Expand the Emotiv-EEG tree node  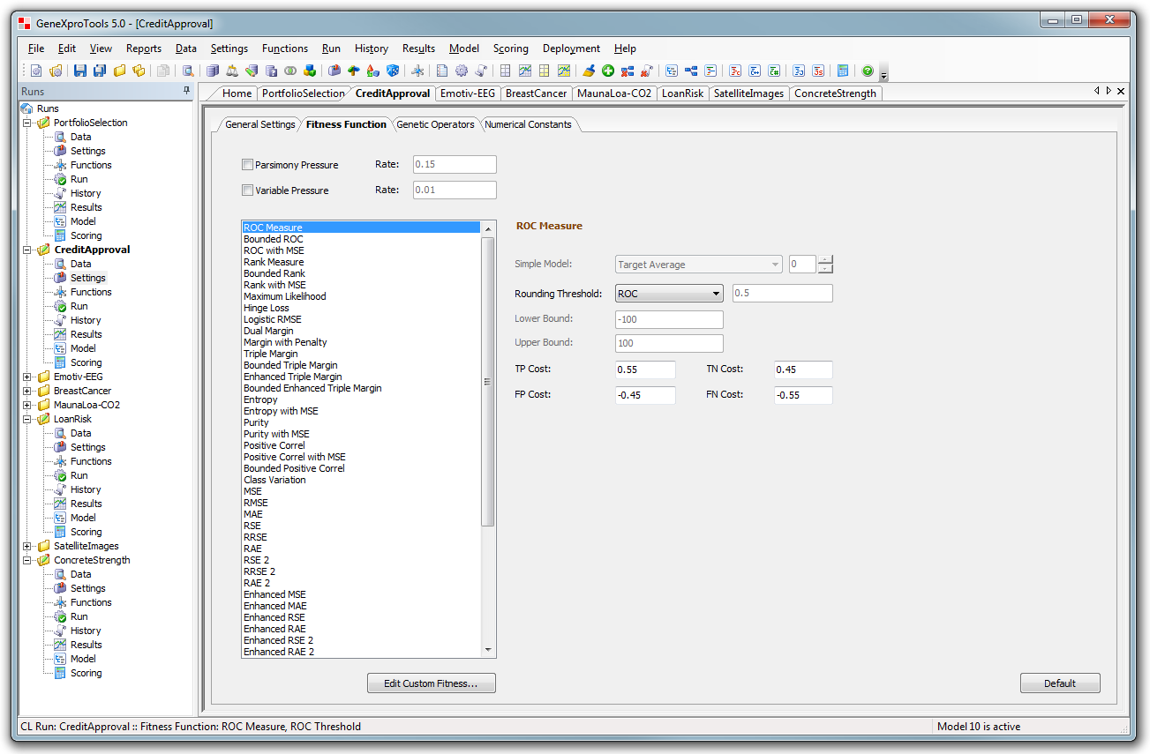pos(27,377)
